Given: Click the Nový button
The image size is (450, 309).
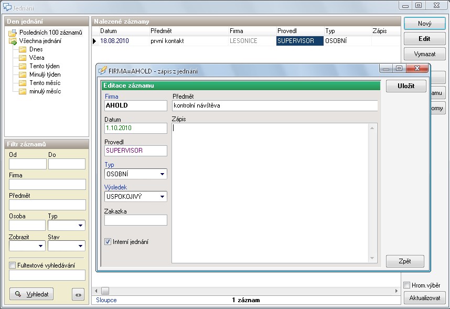Looking at the screenshot, I should [x=424, y=24].
